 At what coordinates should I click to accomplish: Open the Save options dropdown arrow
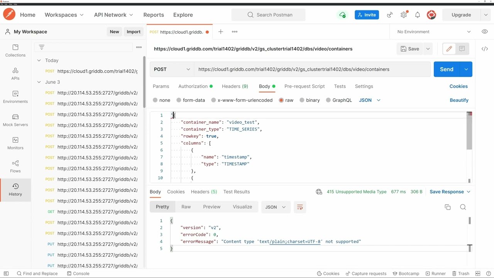click(428, 49)
